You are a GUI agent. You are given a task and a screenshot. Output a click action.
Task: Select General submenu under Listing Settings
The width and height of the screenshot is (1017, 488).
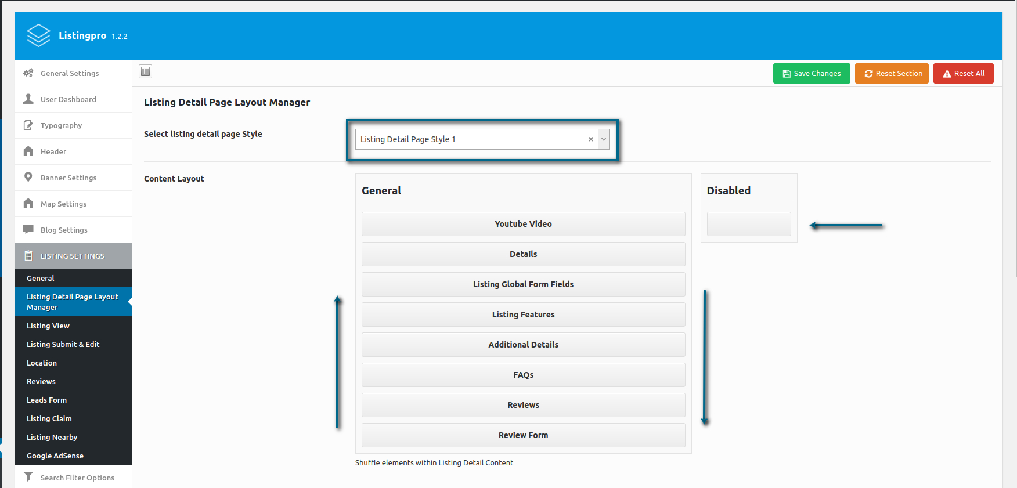74,278
